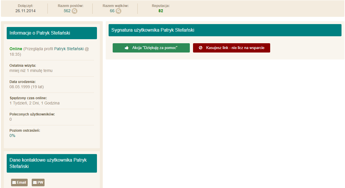Viewport: 345px width, 188px height.
Task: Click the thumbs-up icon in the green banner
Action: [x=127, y=48]
